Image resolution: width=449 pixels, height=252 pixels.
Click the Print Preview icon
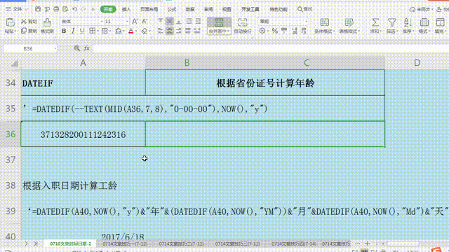(65, 9)
